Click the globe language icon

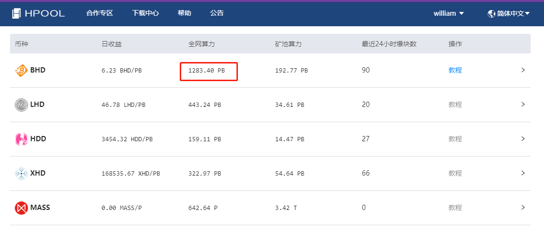click(x=491, y=13)
